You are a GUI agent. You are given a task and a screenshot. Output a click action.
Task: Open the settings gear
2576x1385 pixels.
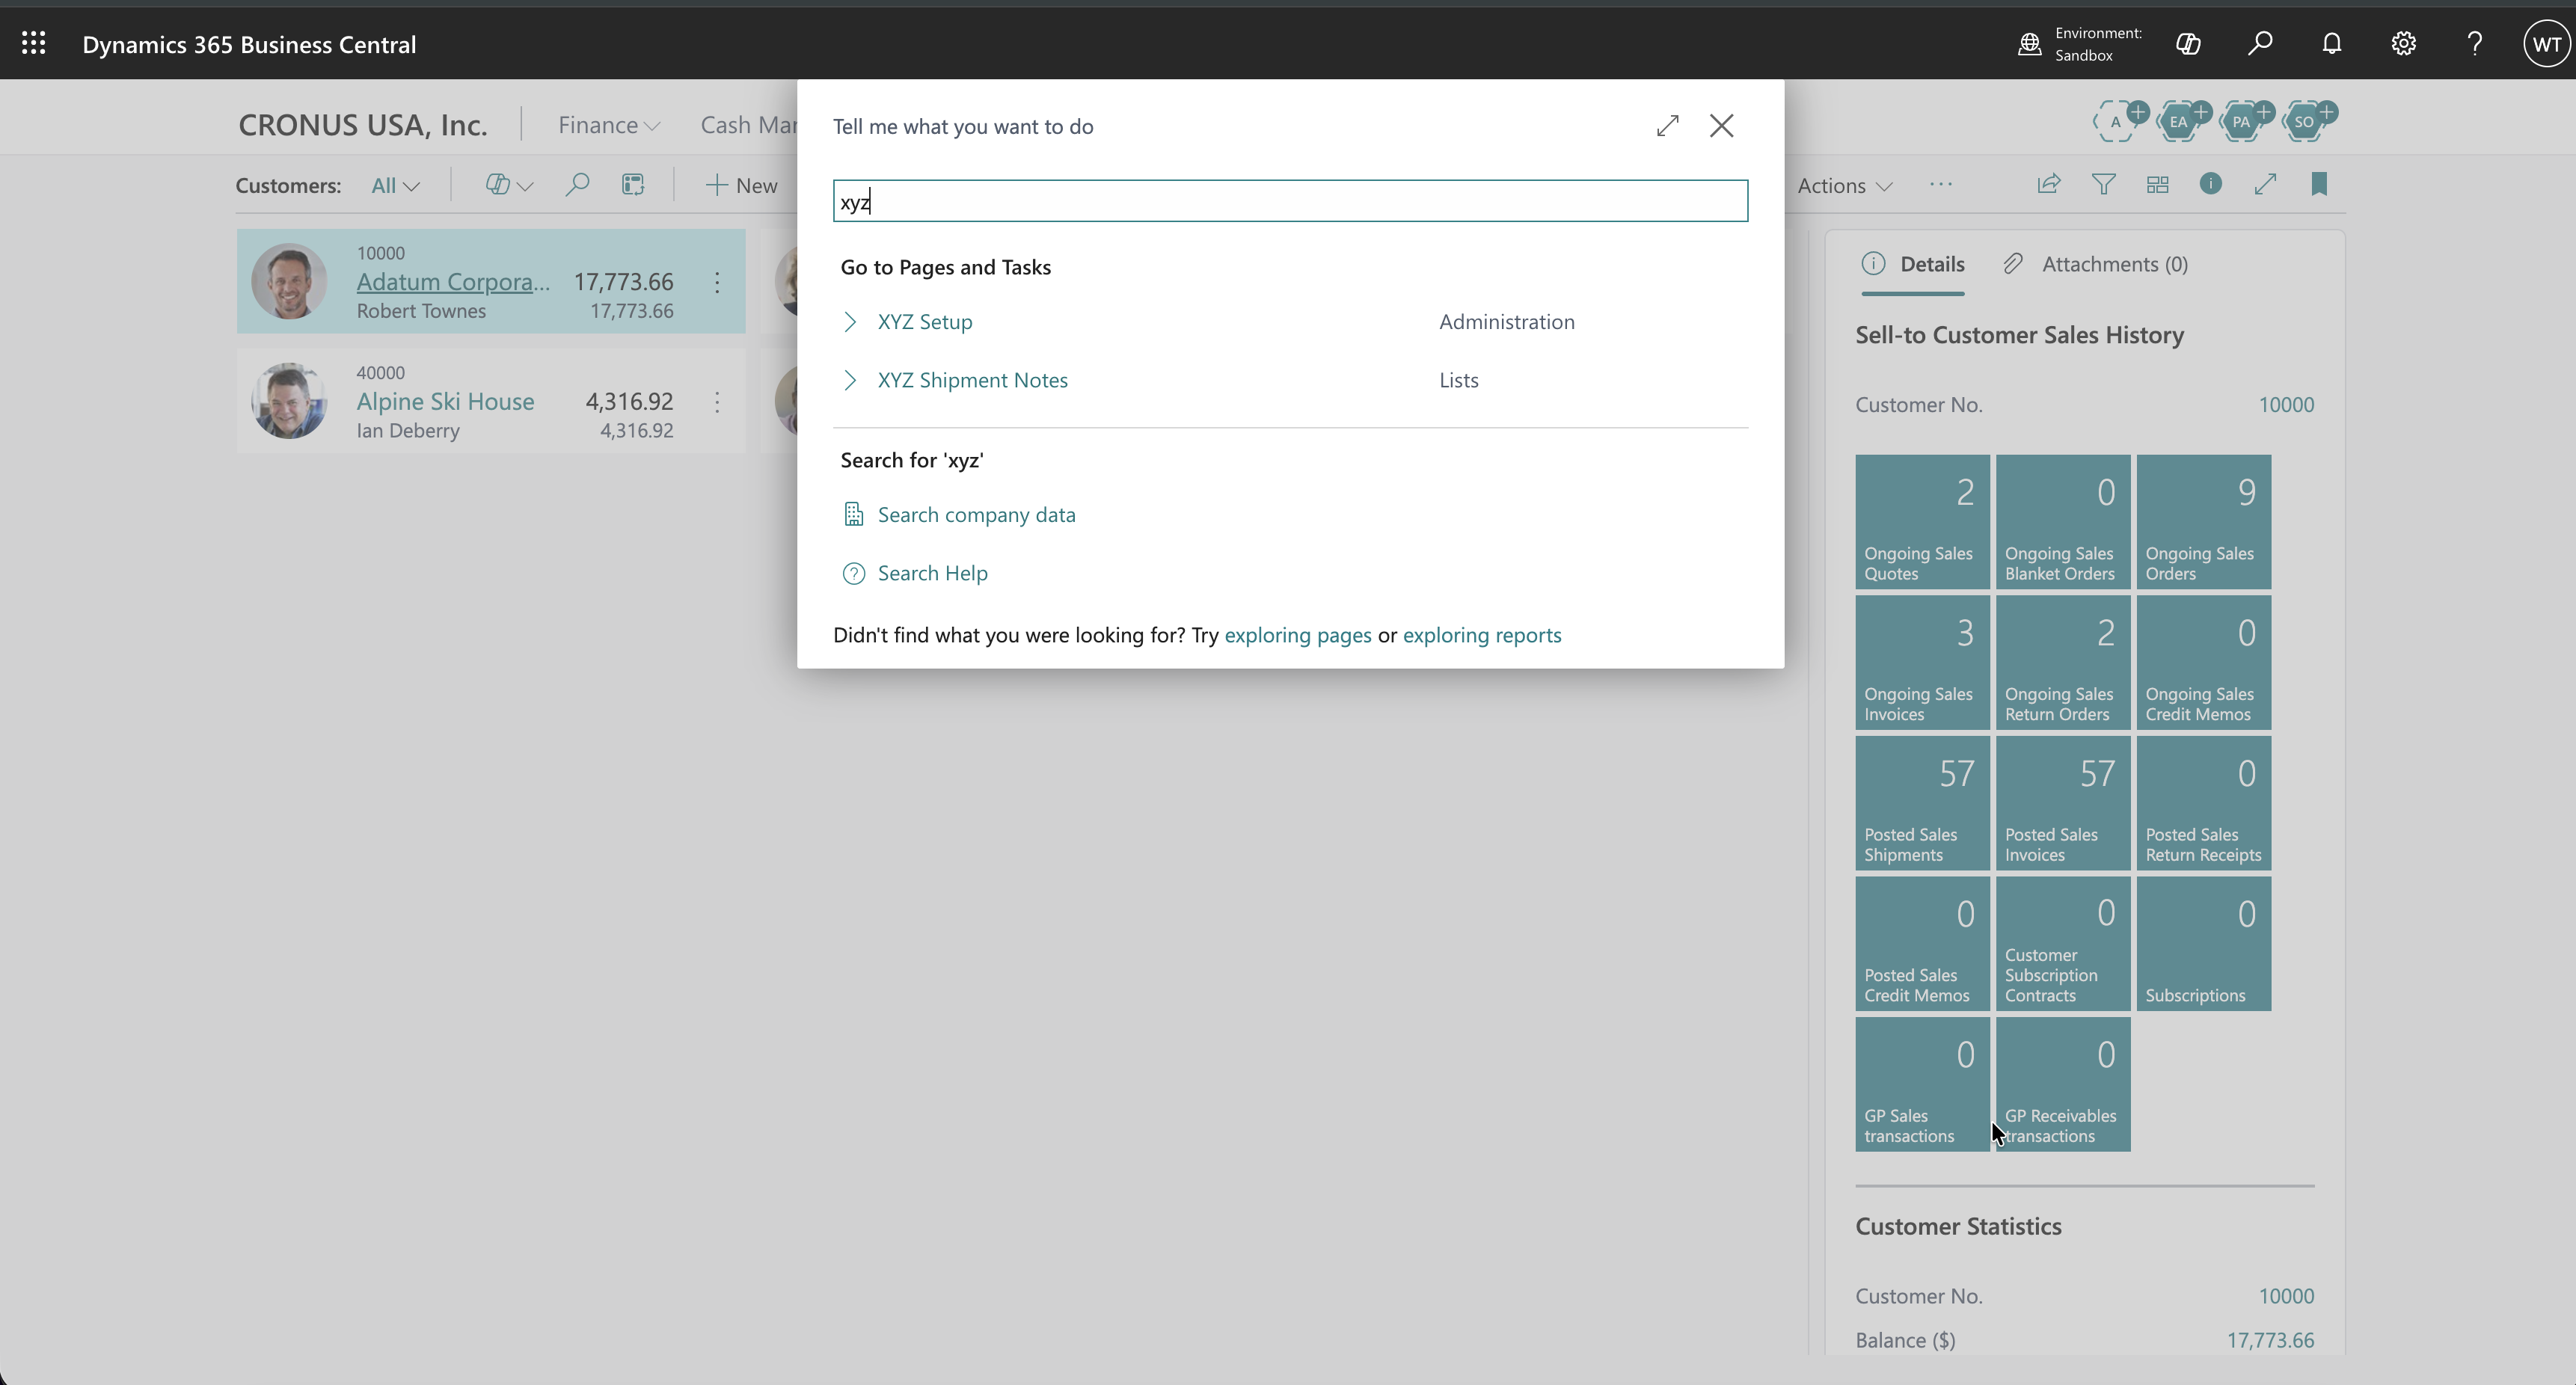click(x=2403, y=43)
